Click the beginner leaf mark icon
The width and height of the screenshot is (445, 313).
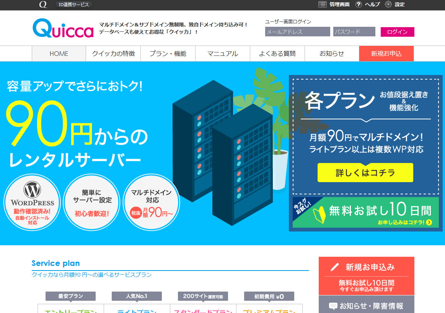click(319, 215)
